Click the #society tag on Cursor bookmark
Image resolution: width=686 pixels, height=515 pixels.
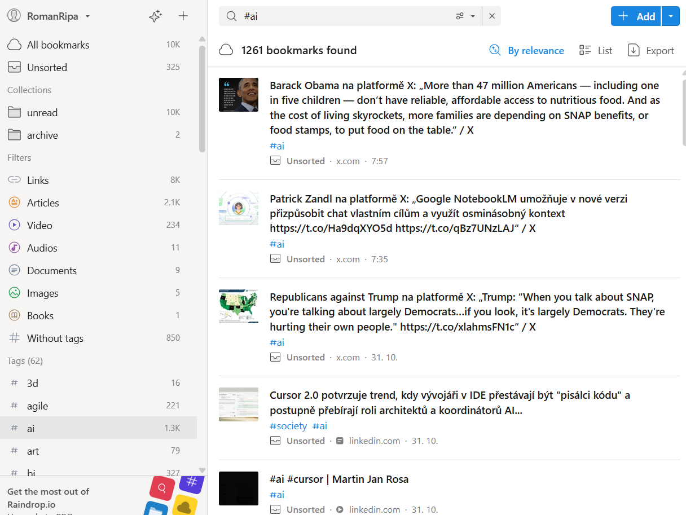click(x=288, y=426)
